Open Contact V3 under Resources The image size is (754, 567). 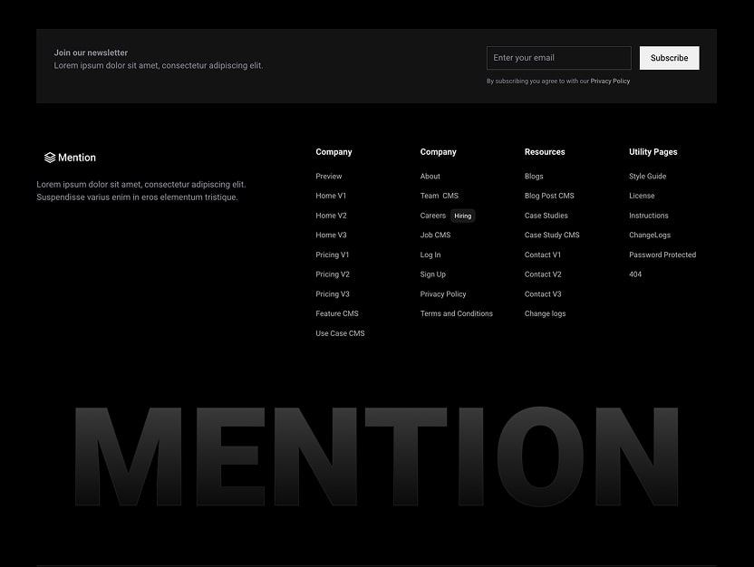(x=542, y=293)
